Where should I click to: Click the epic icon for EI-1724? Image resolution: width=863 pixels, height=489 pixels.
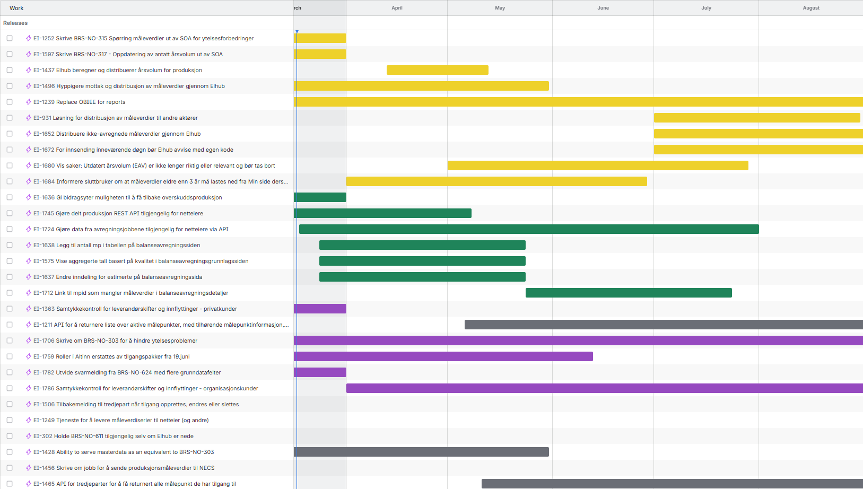point(29,229)
